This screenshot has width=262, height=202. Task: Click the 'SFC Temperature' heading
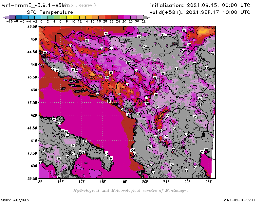point(50,12)
